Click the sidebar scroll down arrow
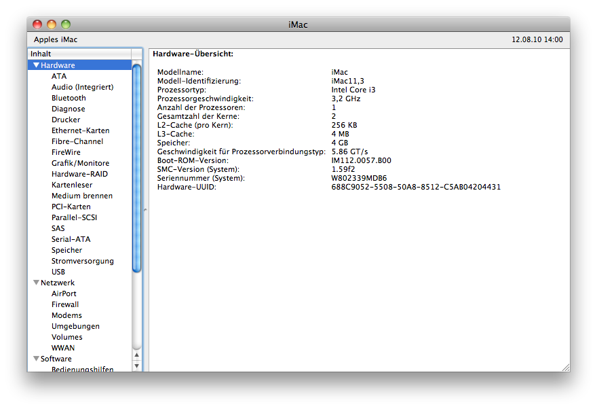This screenshot has height=409, width=597. (x=136, y=366)
